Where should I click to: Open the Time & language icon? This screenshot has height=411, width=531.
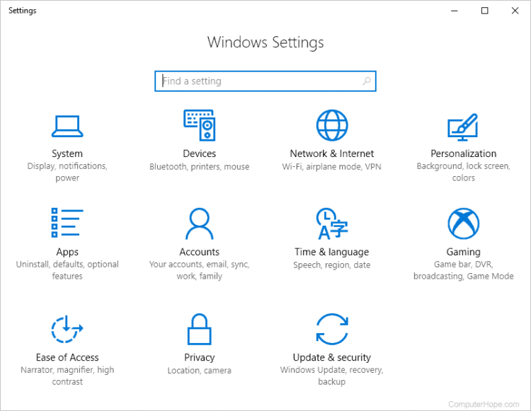click(332, 224)
